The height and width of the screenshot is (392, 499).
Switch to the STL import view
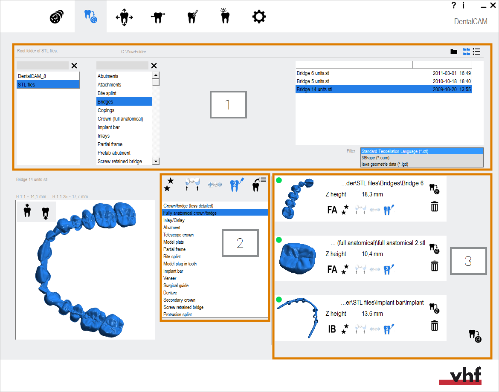coord(90,17)
